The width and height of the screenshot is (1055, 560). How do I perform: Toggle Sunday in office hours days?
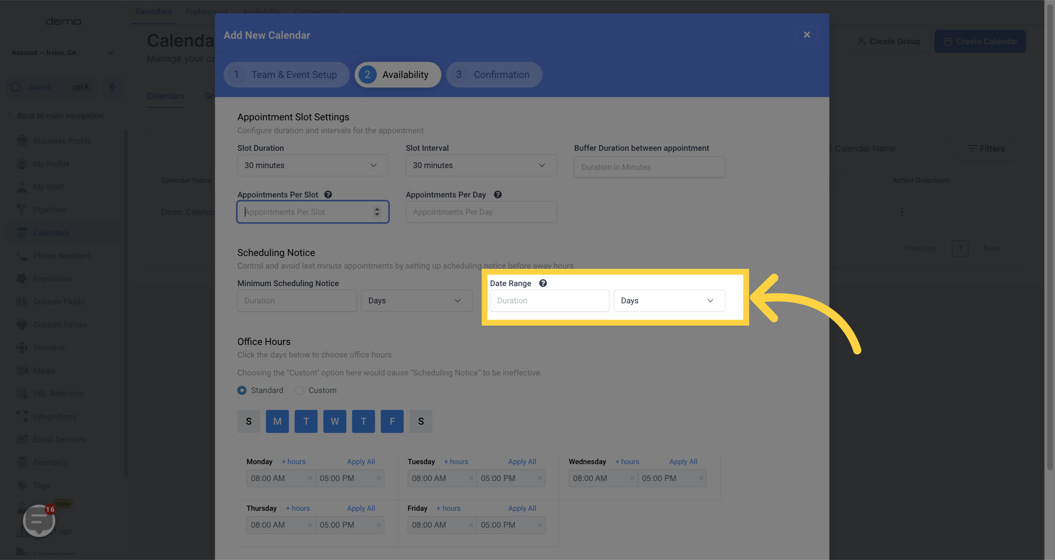pos(249,421)
